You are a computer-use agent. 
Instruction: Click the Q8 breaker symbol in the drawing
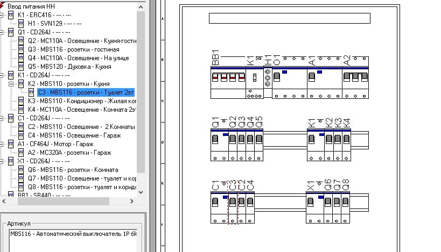pyautogui.click(x=345, y=207)
